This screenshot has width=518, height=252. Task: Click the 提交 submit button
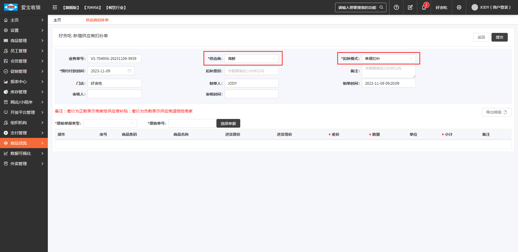point(499,37)
